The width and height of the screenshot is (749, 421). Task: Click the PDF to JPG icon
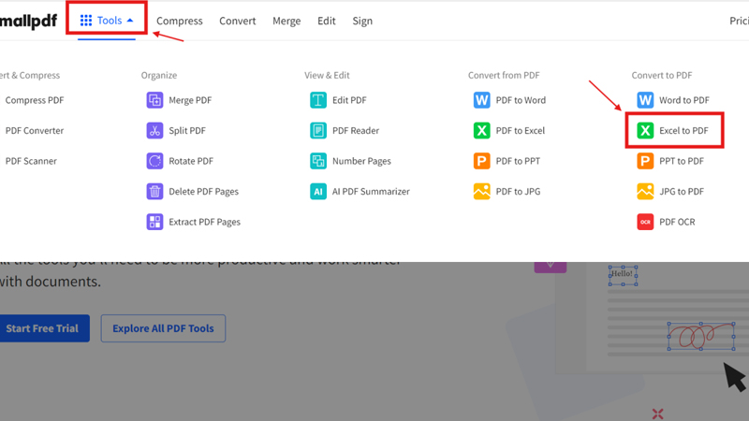481,192
